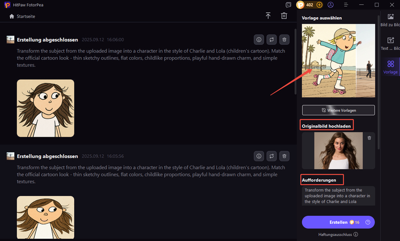
Task: Maximize the HitPaw FotorPea window
Action: [x=376, y=5]
